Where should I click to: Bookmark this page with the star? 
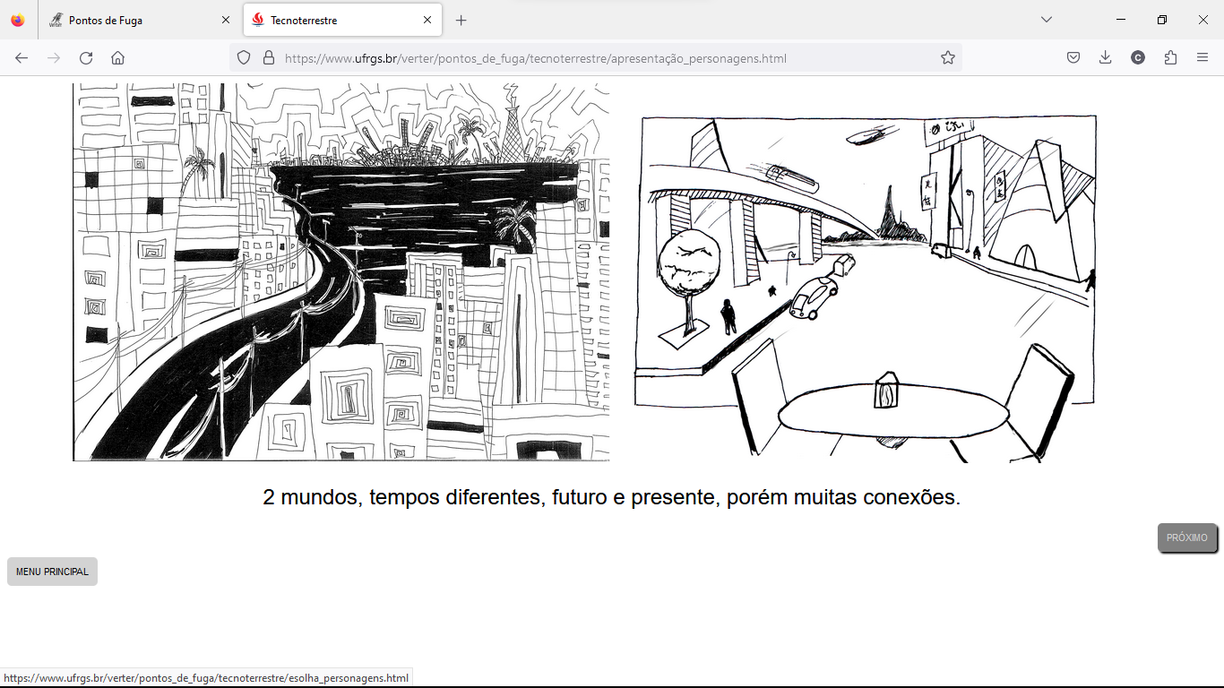pyautogui.click(x=948, y=58)
